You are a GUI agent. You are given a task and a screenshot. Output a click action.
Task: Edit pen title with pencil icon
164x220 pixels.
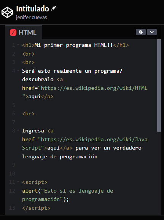coord(53,8)
